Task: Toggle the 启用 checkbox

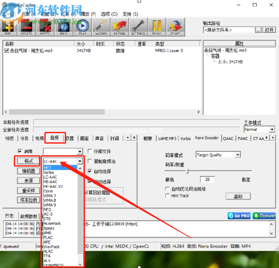Action: 20,152
